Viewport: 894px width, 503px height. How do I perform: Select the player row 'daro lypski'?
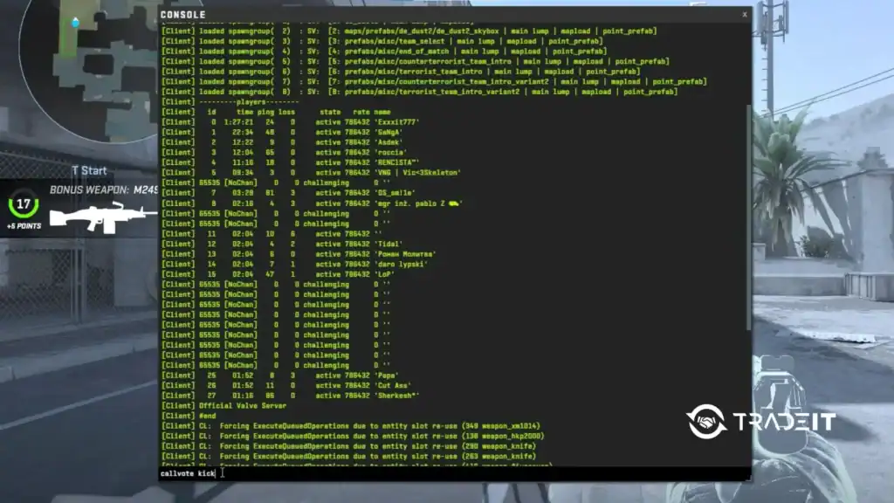point(294,265)
